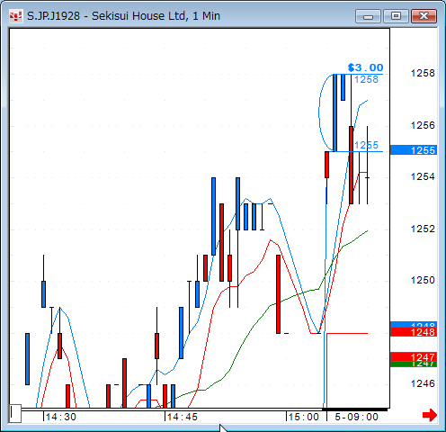Click the red 1248 price marker on axis

click(x=414, y=332)
